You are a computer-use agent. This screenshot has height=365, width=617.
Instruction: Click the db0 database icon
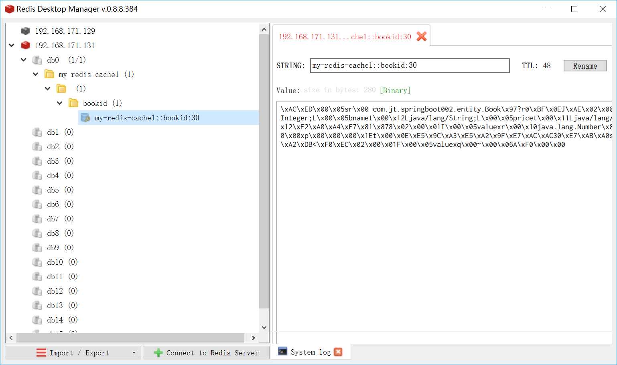point(37,60)
